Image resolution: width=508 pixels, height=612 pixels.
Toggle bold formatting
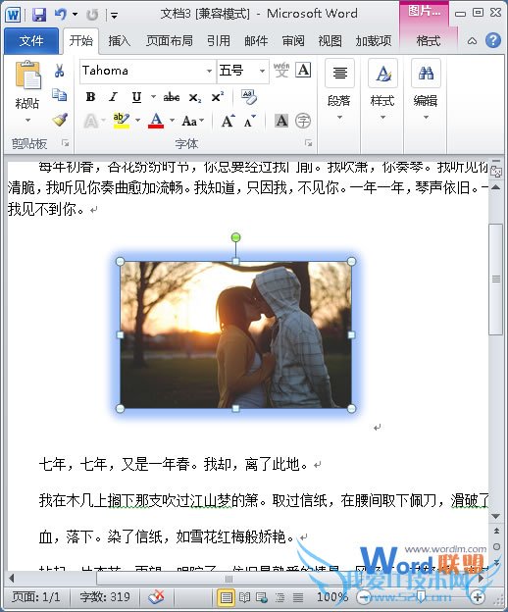click(x=90, y=97)
